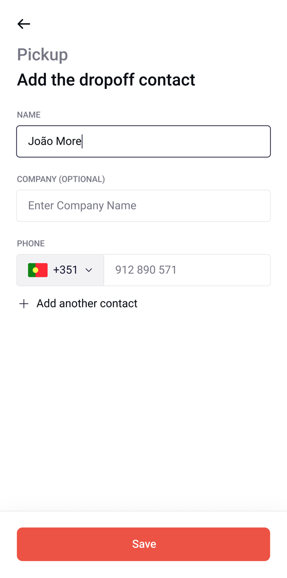Click the NAME field label
Viewport: 287px width, 578px height.
[x=29, y=115]
